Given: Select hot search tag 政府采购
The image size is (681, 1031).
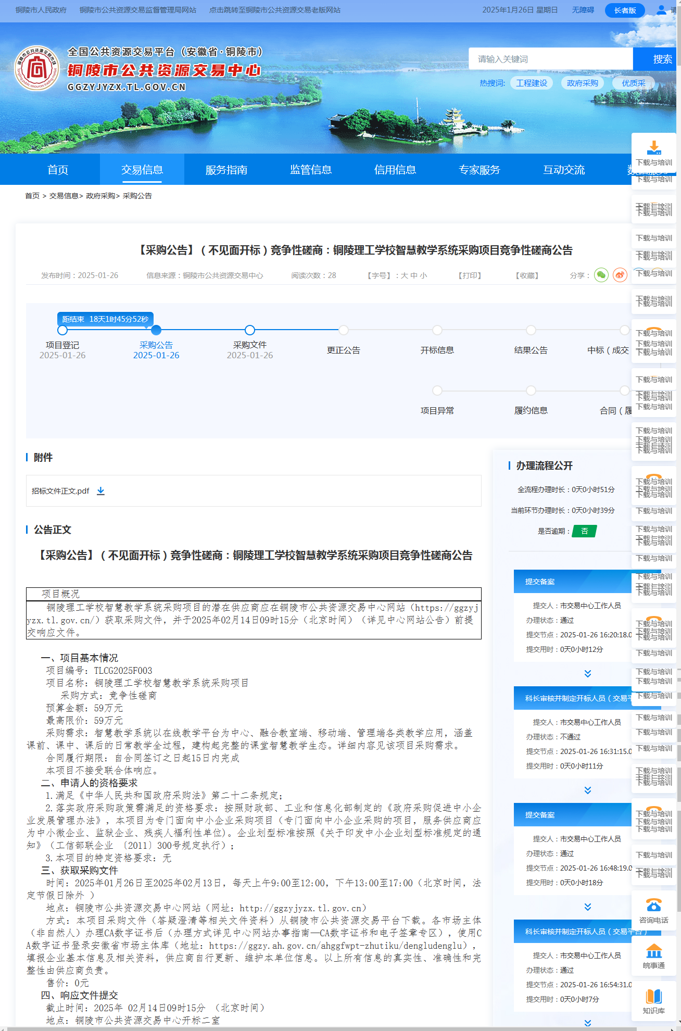Looking at the screenshot, I should coord(582,83).
